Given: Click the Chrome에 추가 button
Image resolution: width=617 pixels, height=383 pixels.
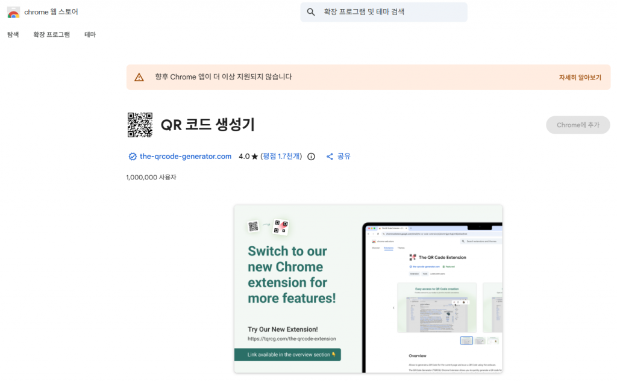Looking at the screenshot, I should (577, 125).
